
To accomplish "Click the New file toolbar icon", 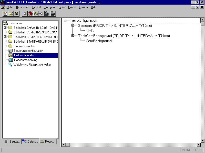I will click(x=5, y=14).
